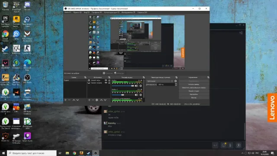Open the scene transition type dropdown

pyautogui.click(x=160, y=81)
